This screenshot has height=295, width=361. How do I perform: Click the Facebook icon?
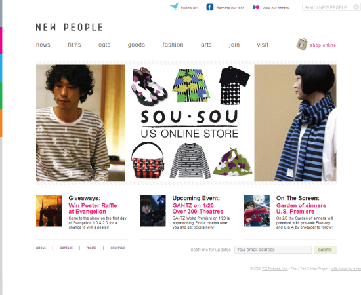[x=210, y=7]
